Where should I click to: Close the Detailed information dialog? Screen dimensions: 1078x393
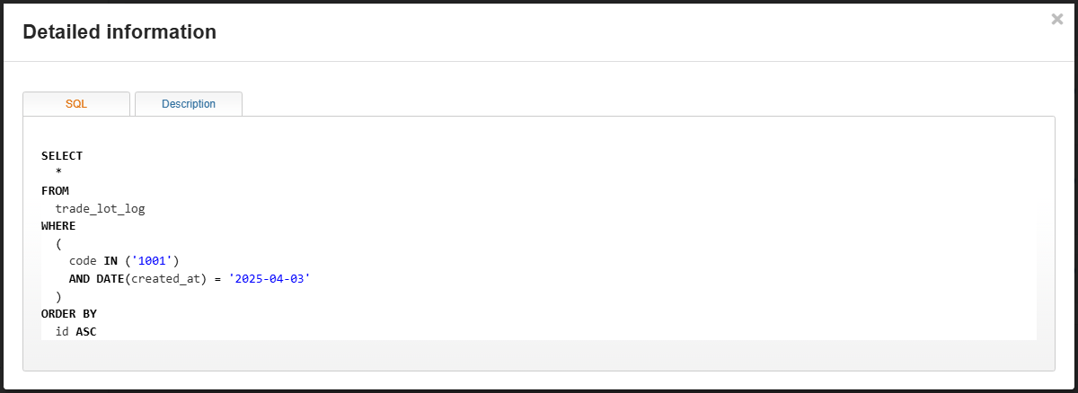pos(1056,19)
